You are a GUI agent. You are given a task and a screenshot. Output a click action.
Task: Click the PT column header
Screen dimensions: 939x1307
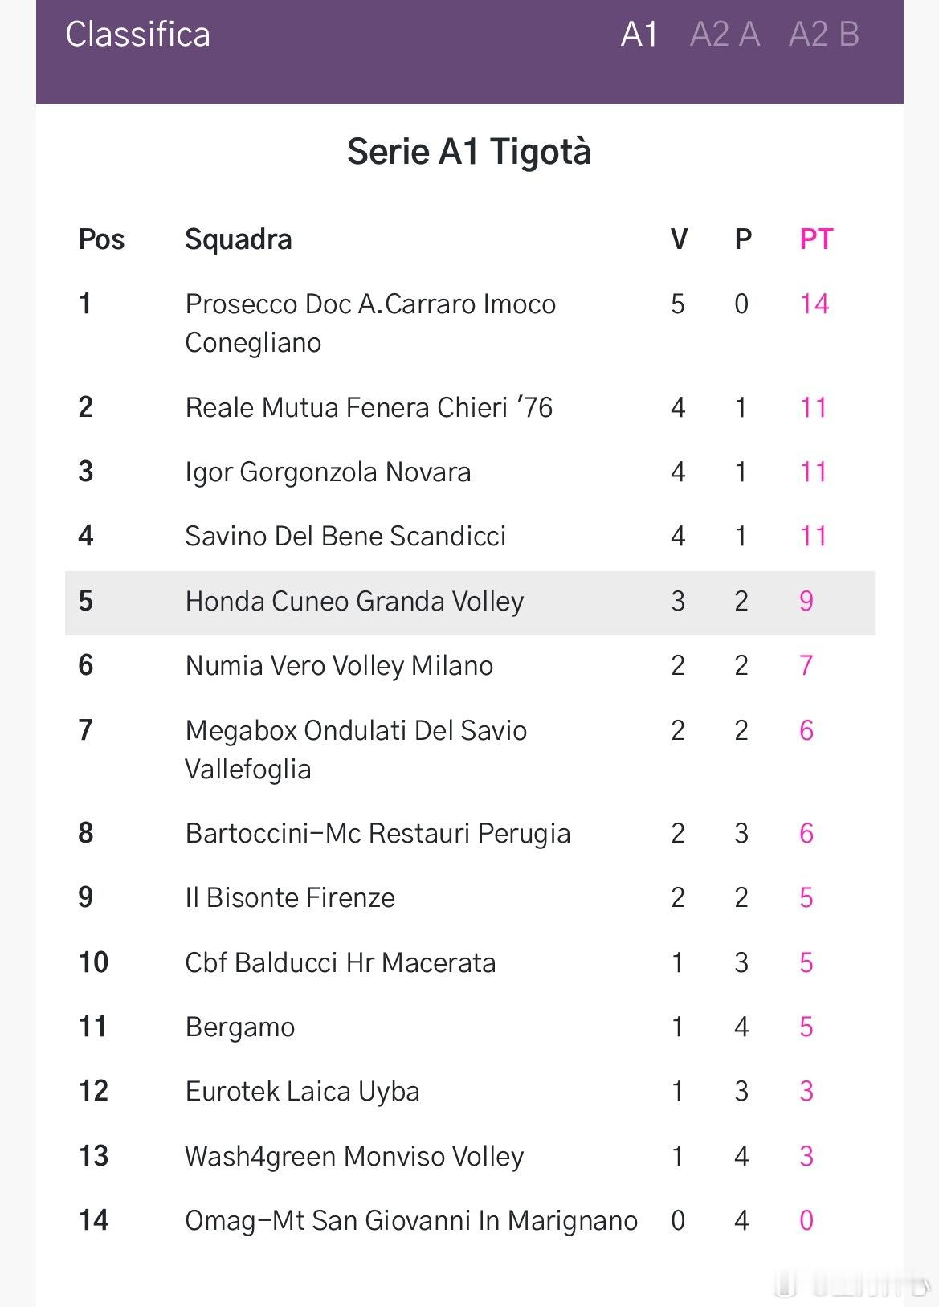(816, 239)
